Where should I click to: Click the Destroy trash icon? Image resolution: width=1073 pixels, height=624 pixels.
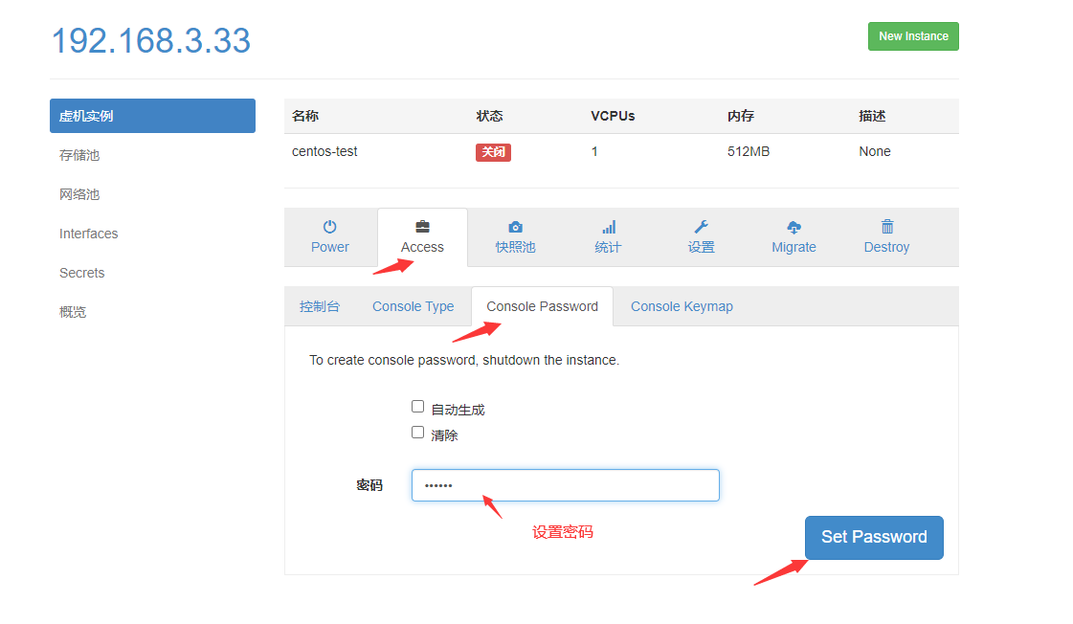[x=886, y=227]
